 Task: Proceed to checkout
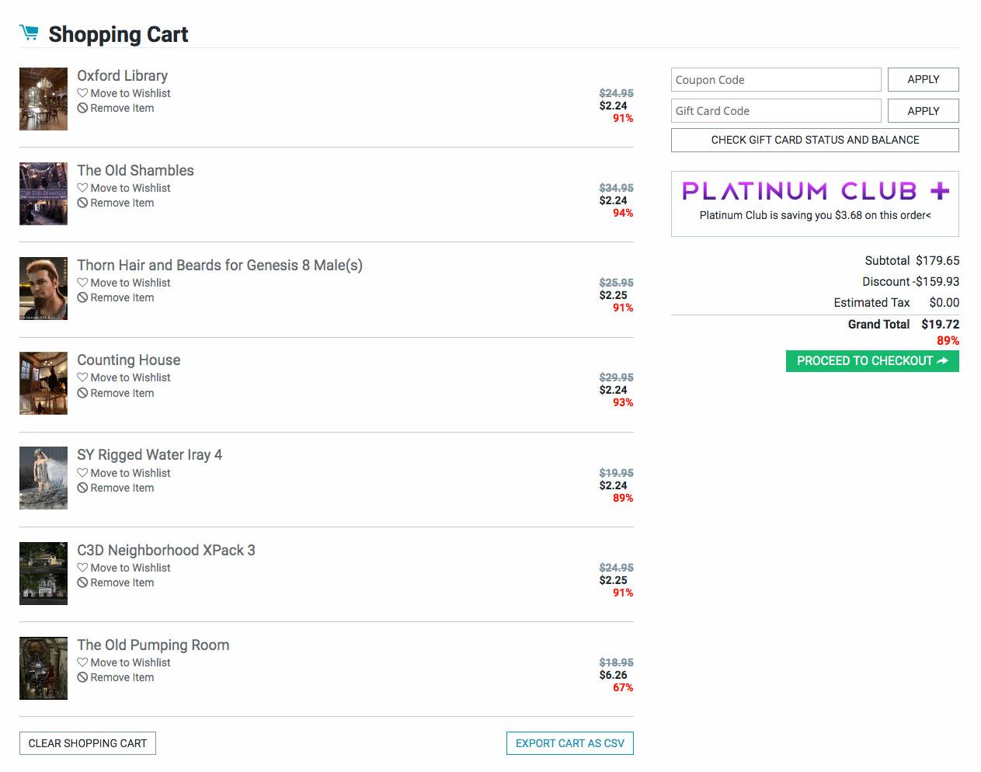click(872, 361)
